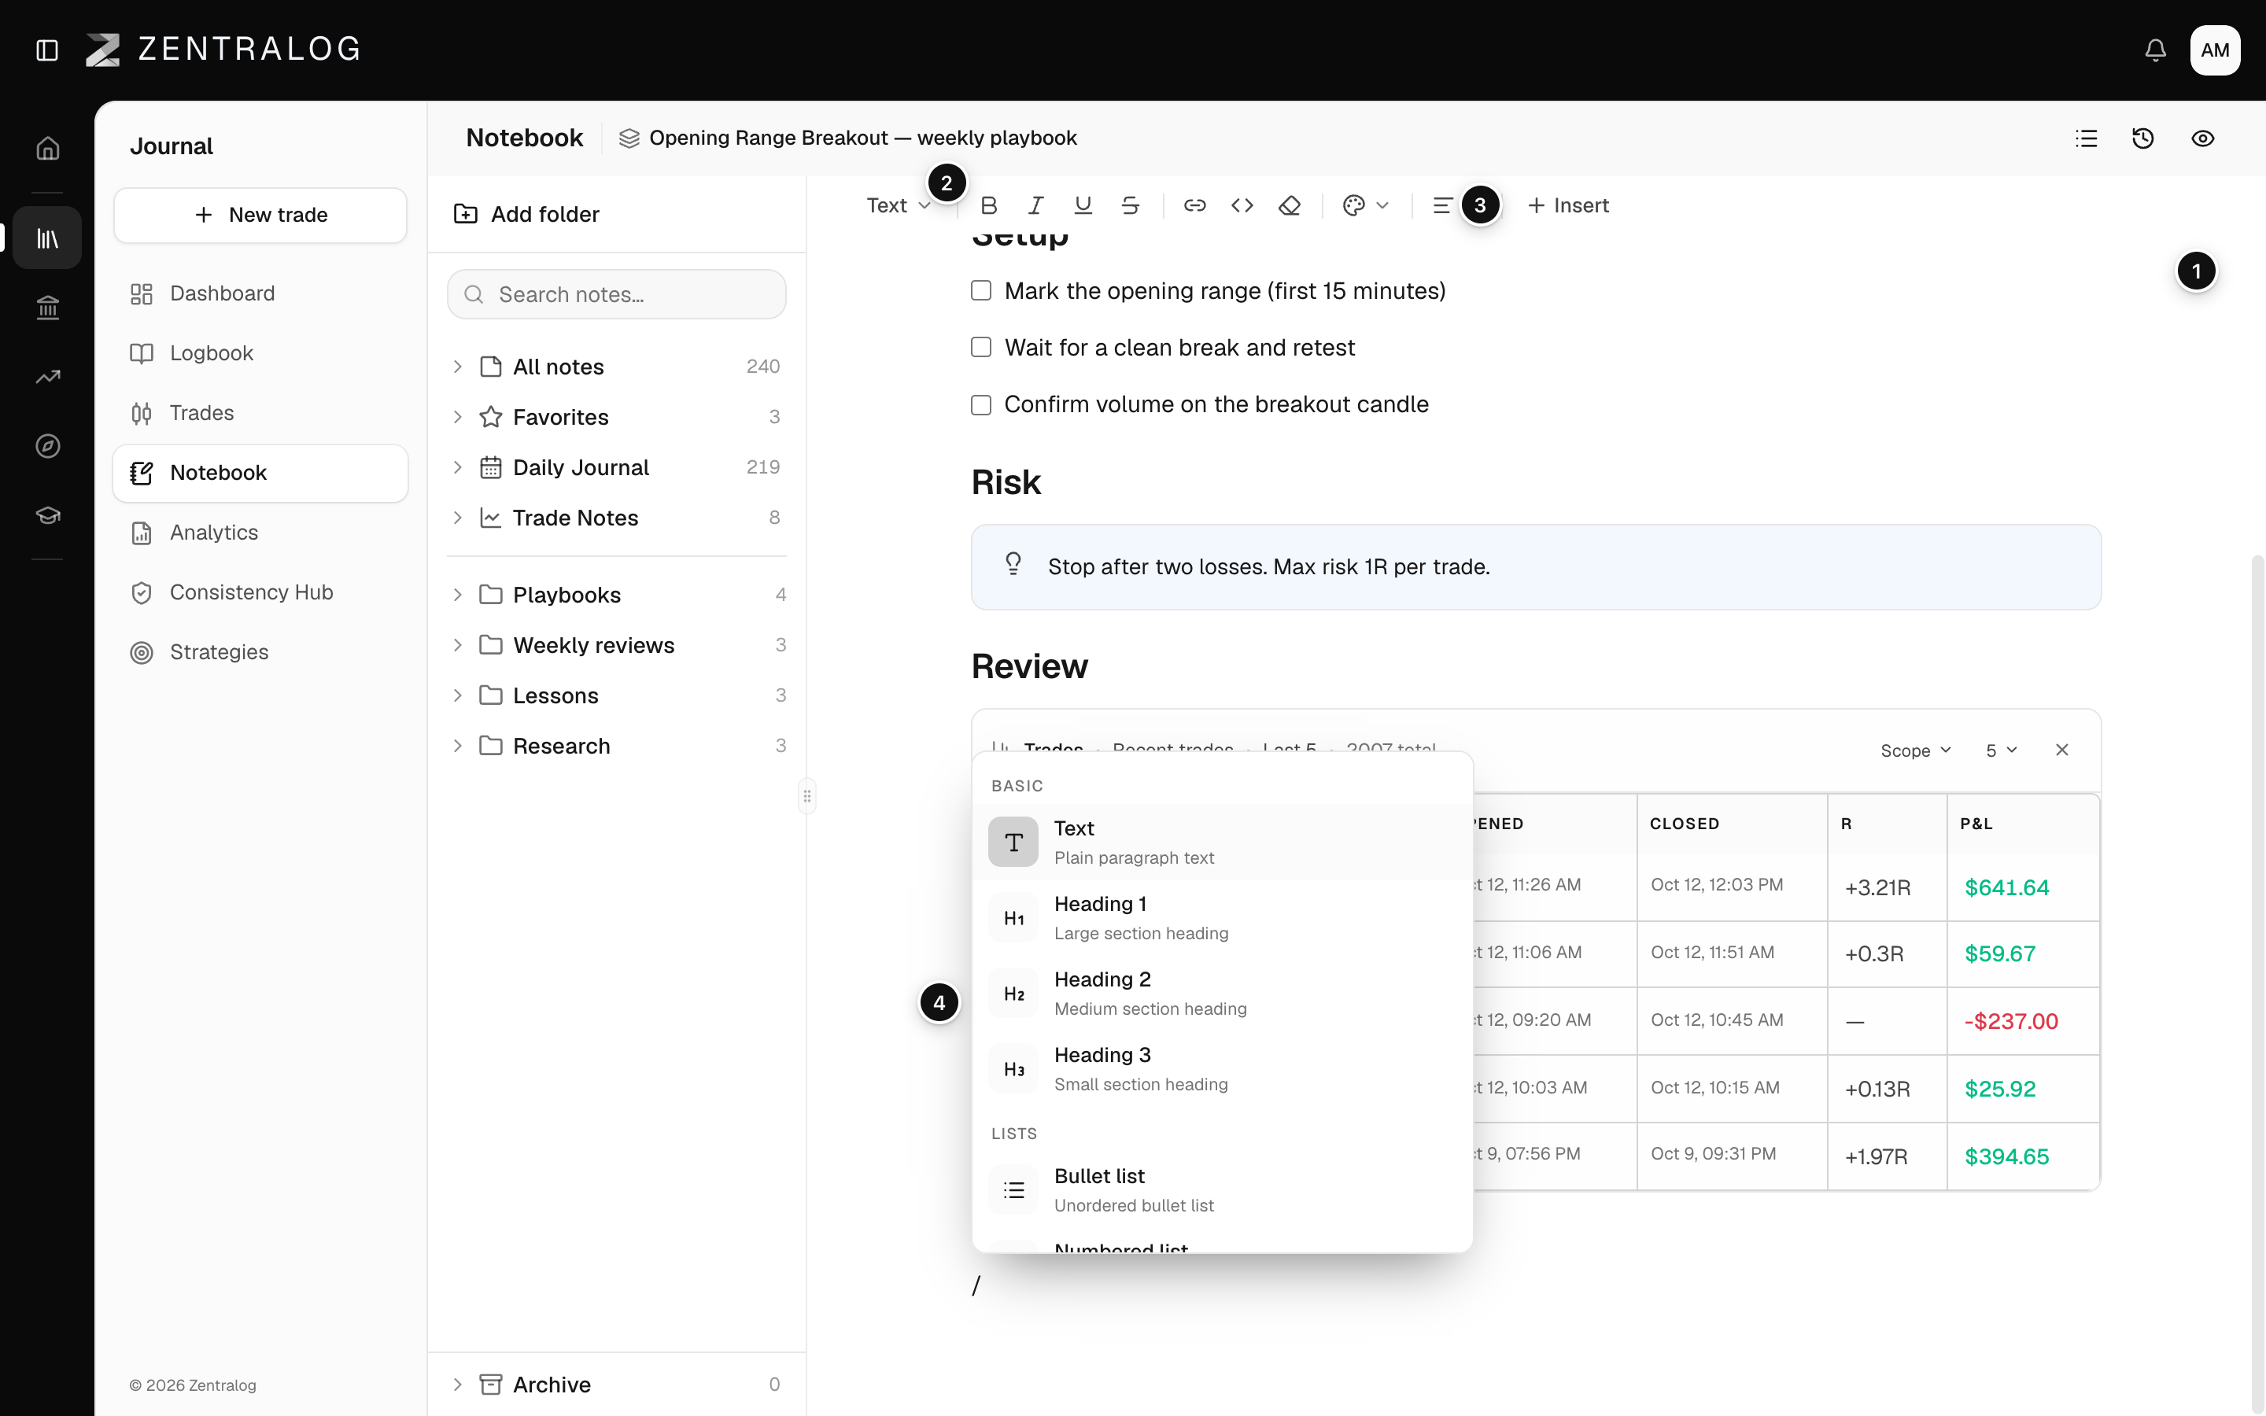The image size is (2266, 1416).
Task: Check 'Wait for a clean break and retest'
Action: click(981, 348)
